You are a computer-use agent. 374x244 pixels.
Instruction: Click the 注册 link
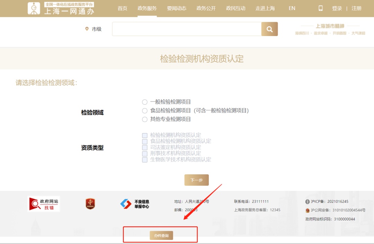(357, 8)
